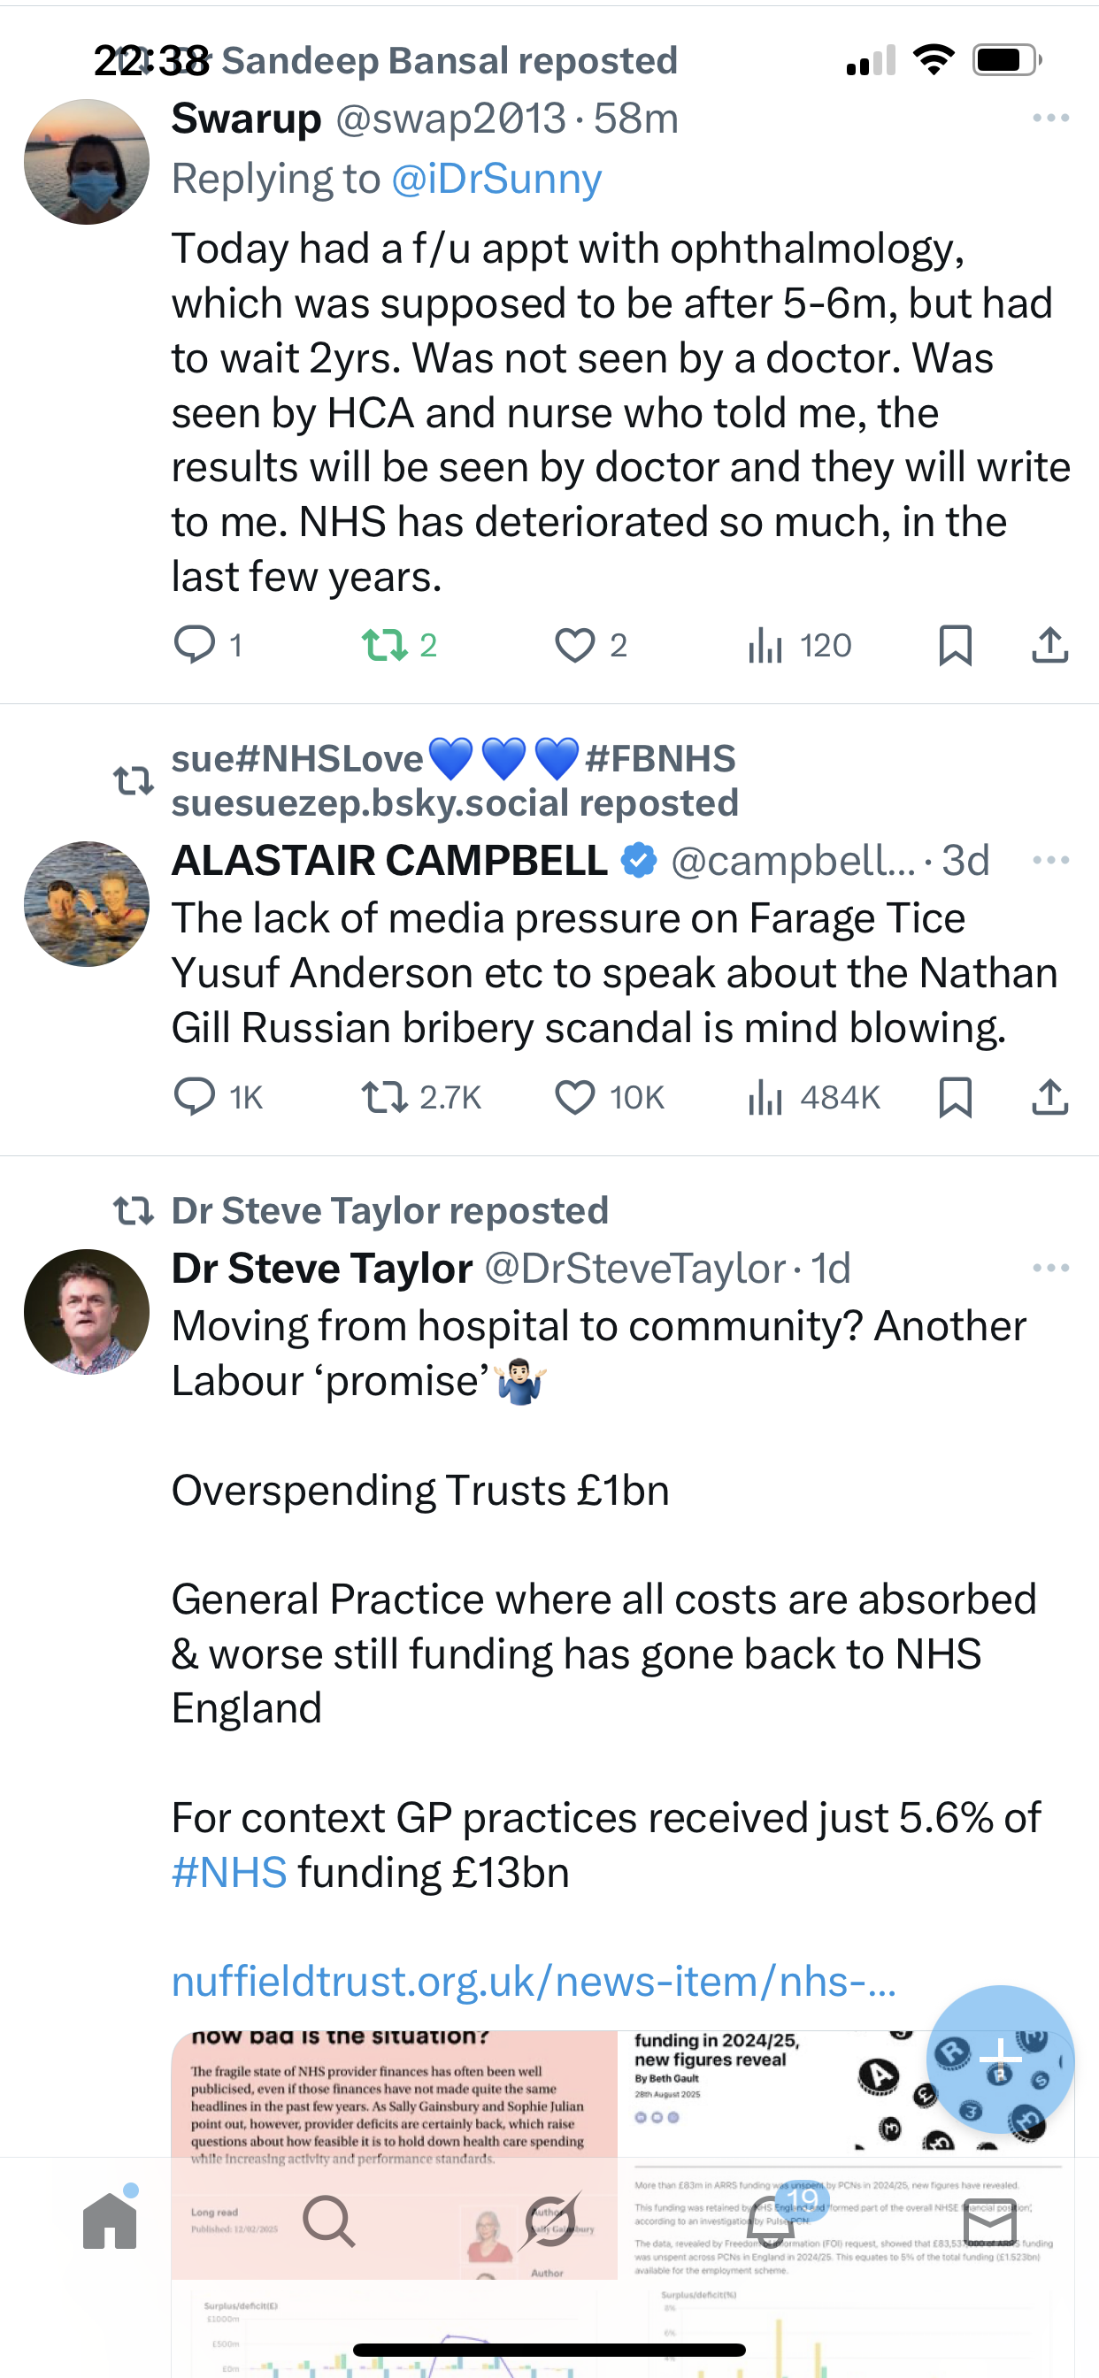
Task: Tap the compose new post floating button
Action: click(1000, 2059)
